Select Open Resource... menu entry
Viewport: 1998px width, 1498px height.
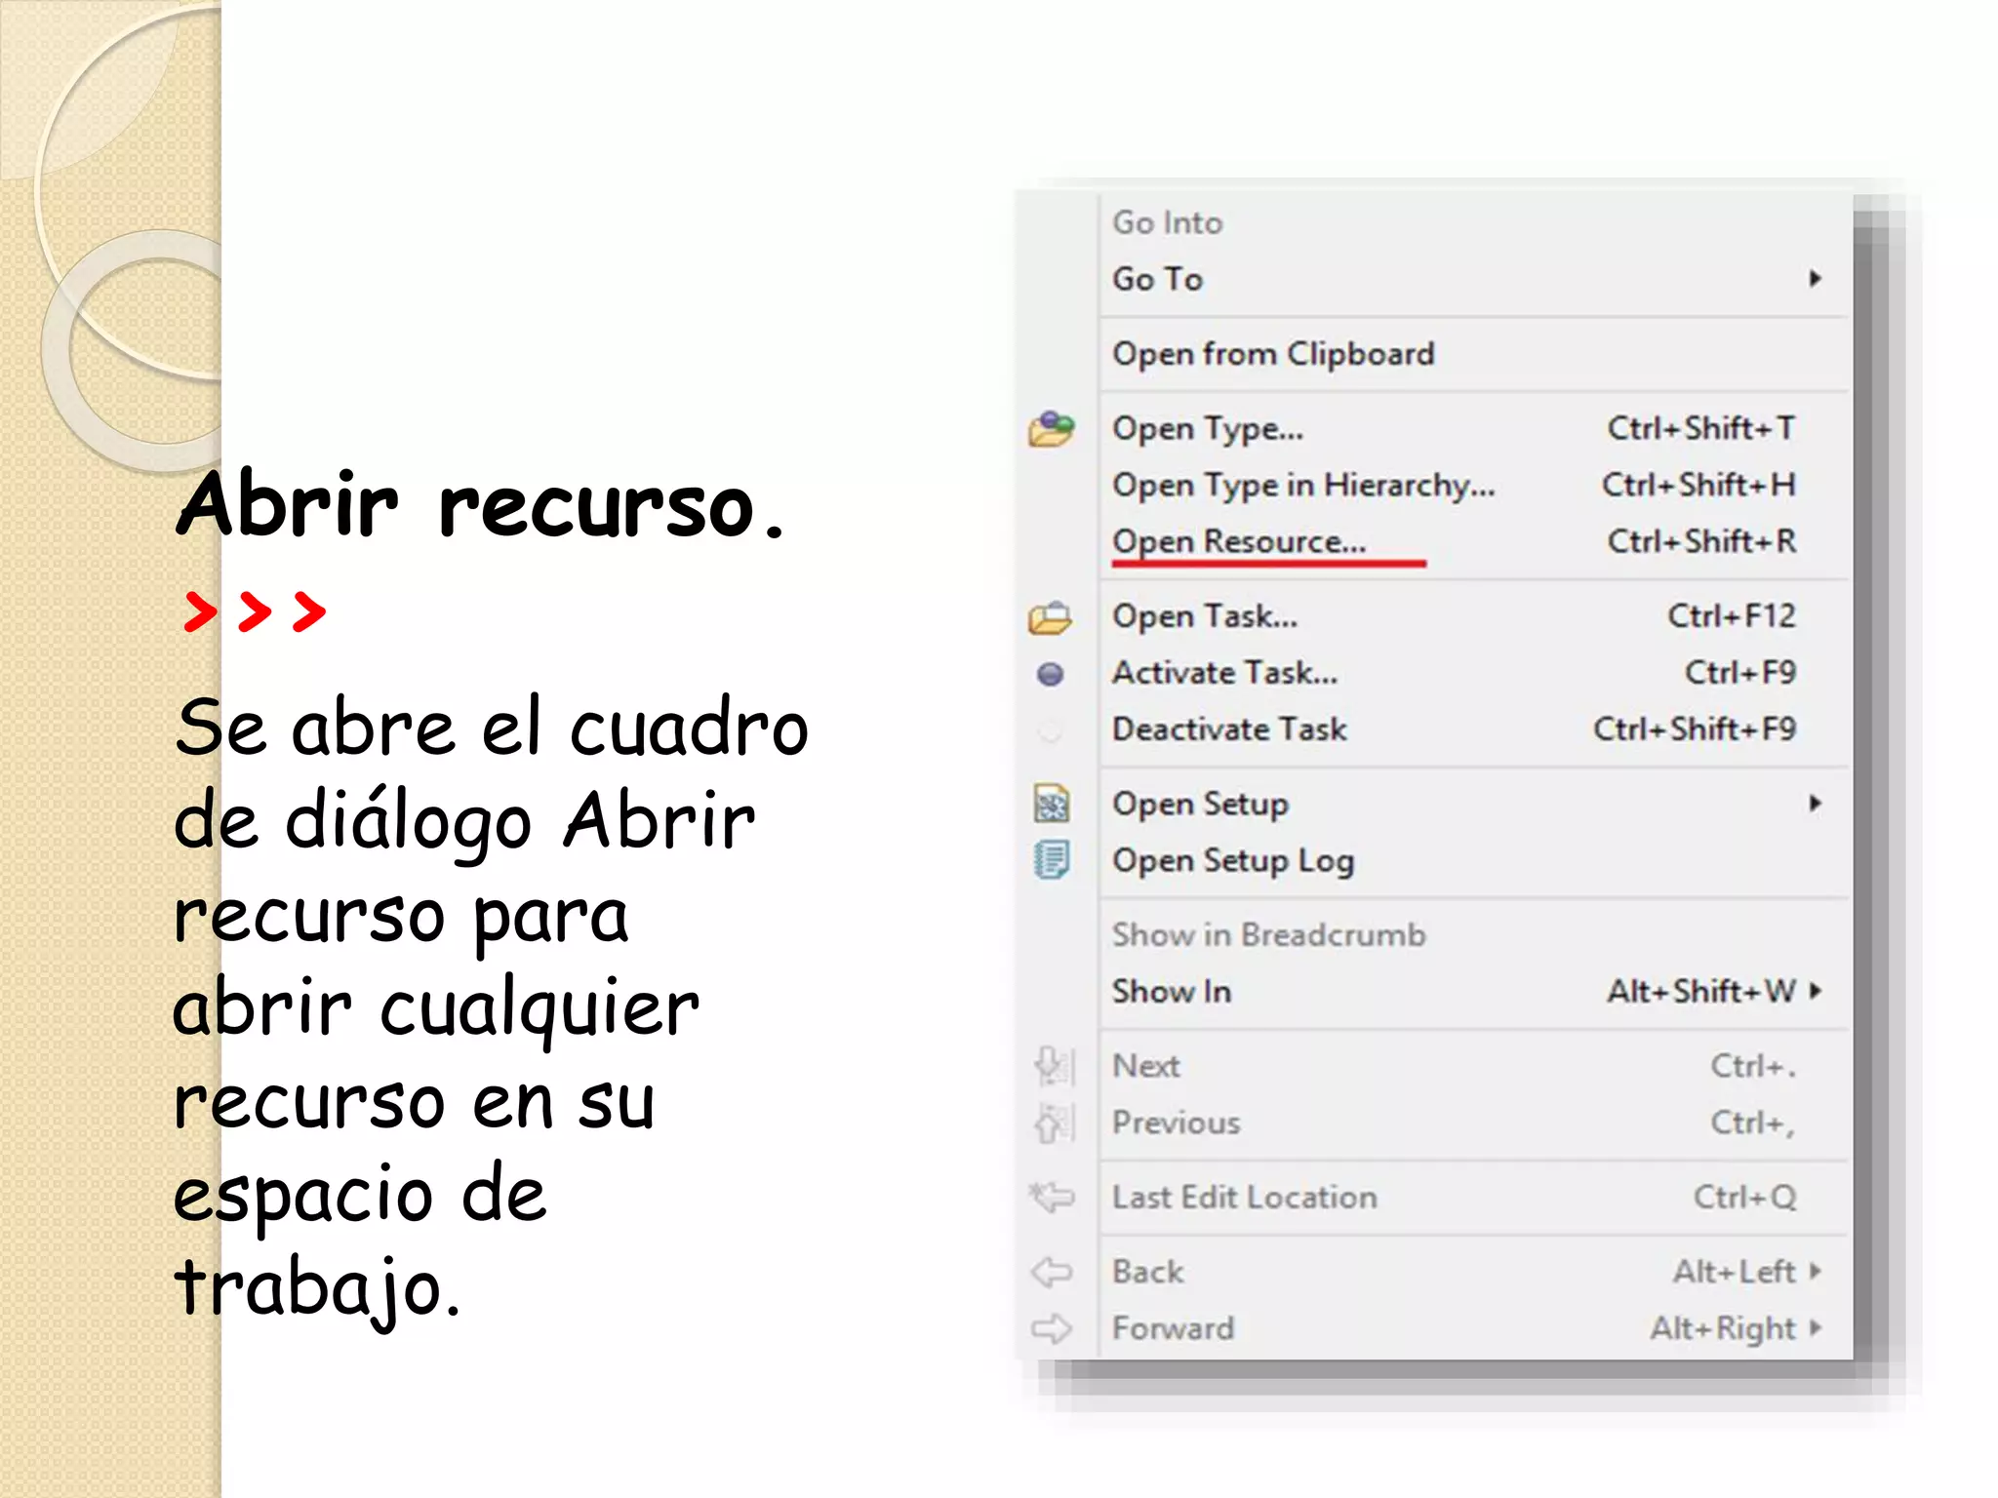(1475, 541)
